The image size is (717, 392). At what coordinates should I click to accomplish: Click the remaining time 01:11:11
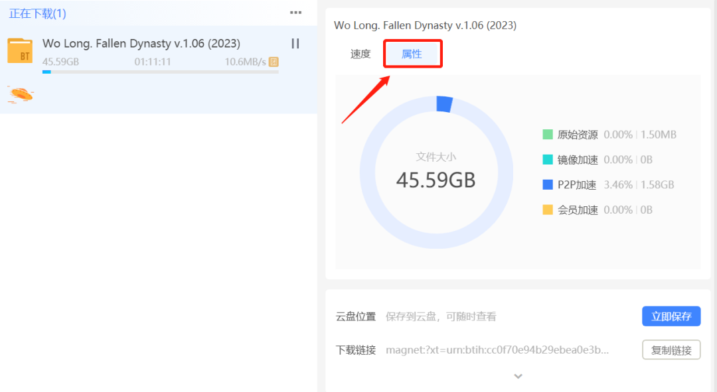[153, 62]
